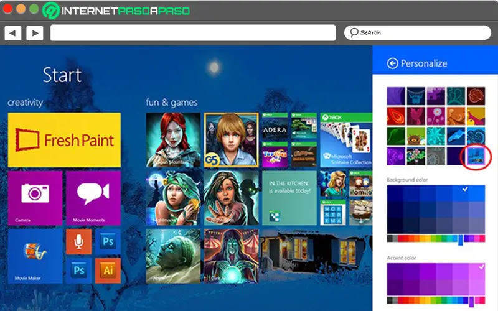Viewport: 498px width, 311px height.
Task: Open the sailing ship game tile
Action: coord(361,213)
